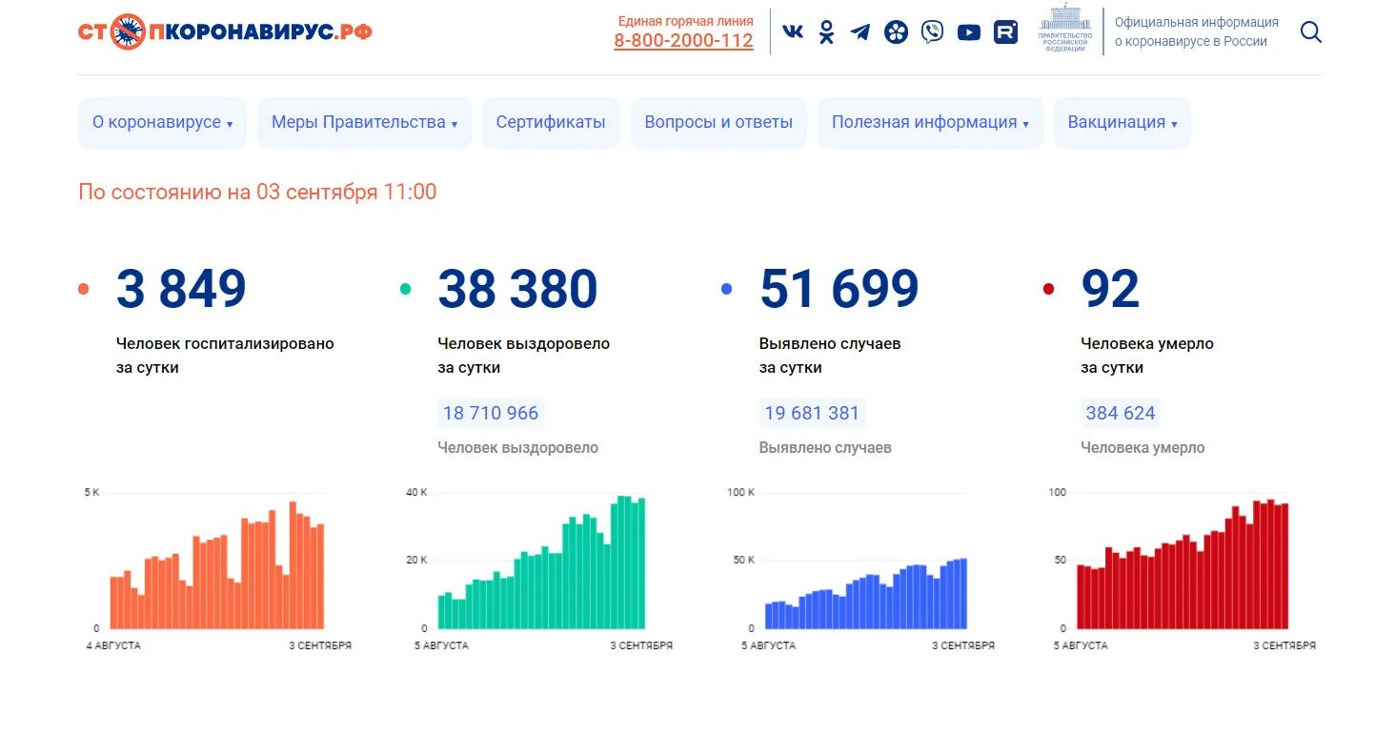Click the '100 K' axis label on blue chart
The height and width of the screenshot is (736, 1395).
740,492
